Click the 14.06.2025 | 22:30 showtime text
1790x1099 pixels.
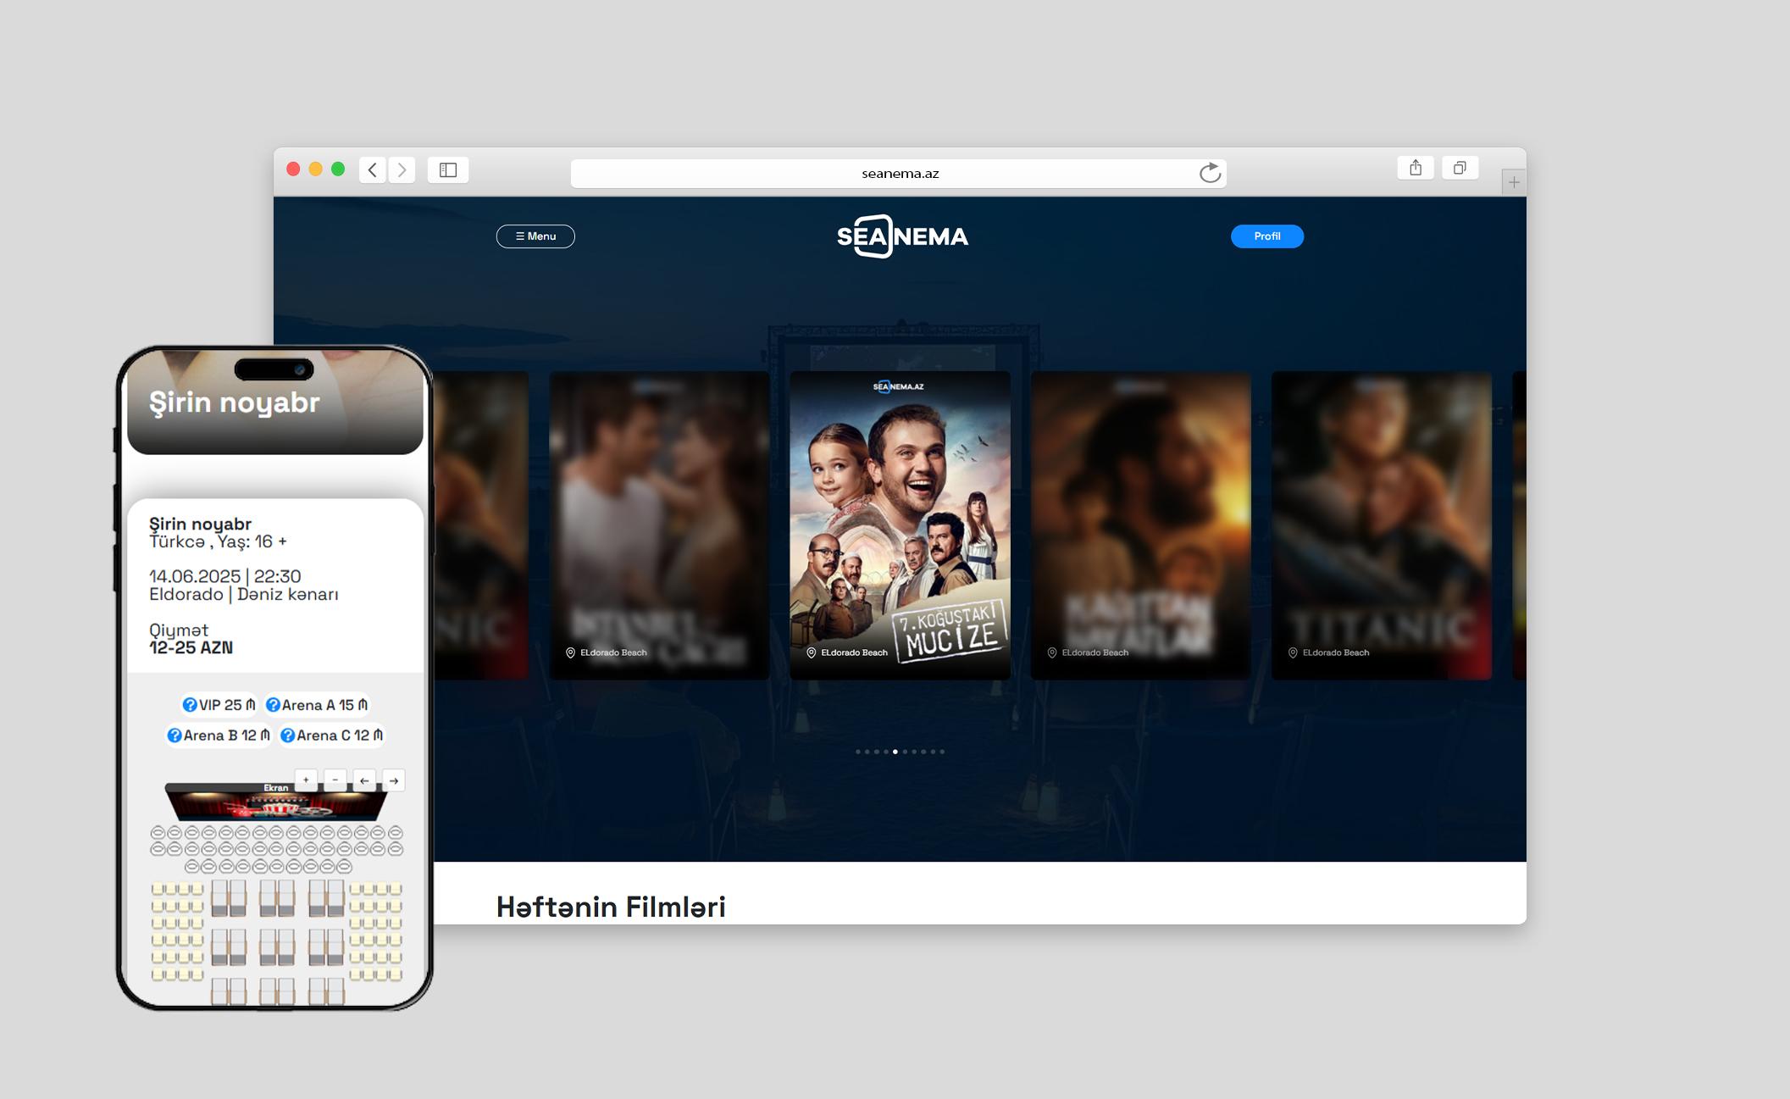[x=225, y=576]
